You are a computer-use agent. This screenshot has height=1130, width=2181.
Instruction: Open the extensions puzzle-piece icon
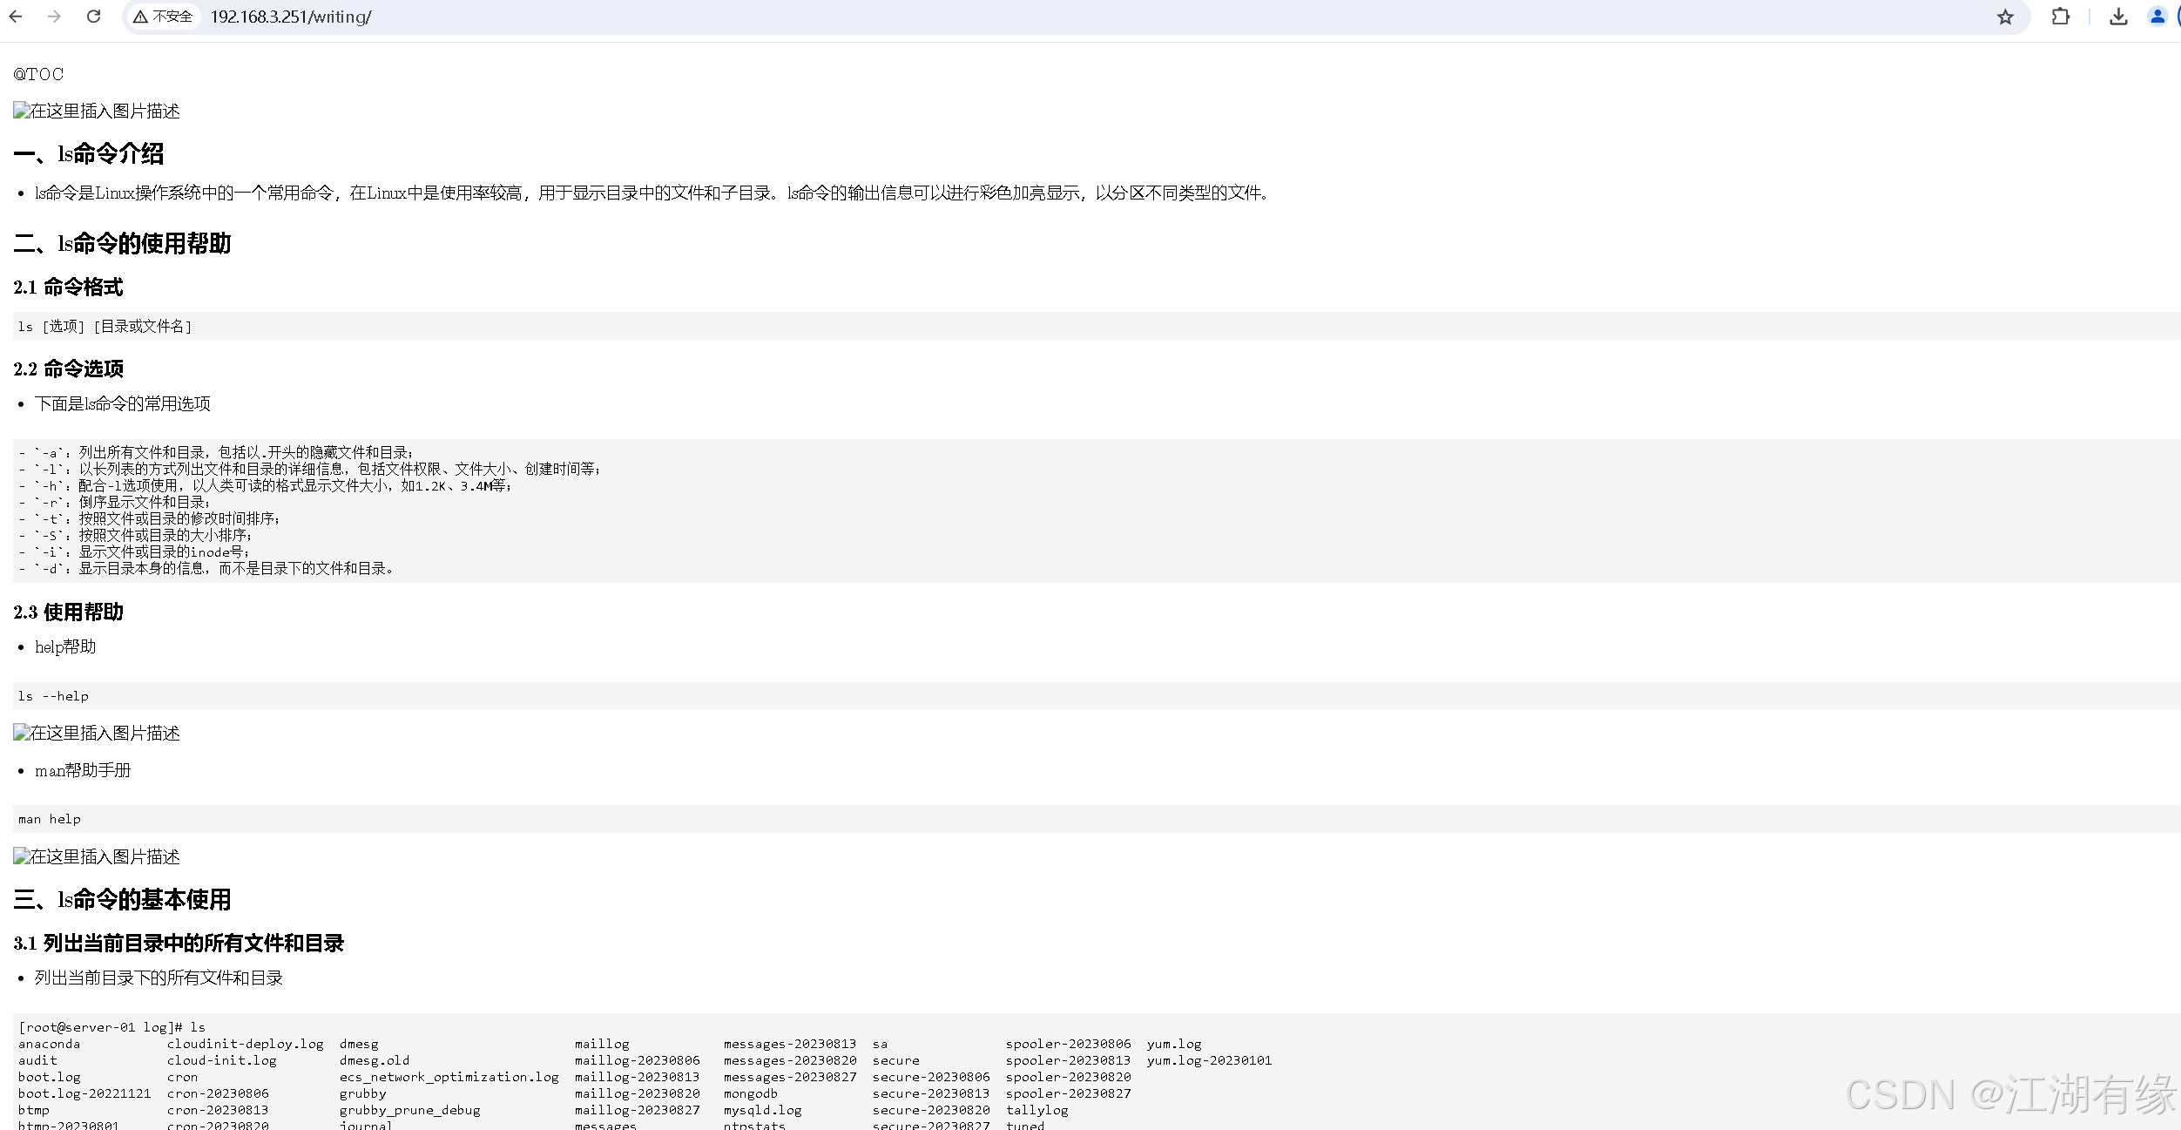tap(2061, 17)
